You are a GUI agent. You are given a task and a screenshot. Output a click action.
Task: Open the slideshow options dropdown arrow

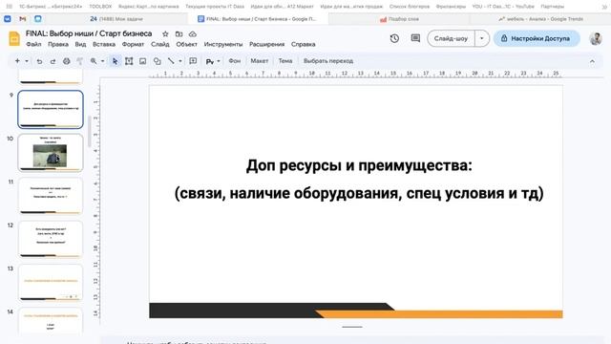click(x=481, y=38)
